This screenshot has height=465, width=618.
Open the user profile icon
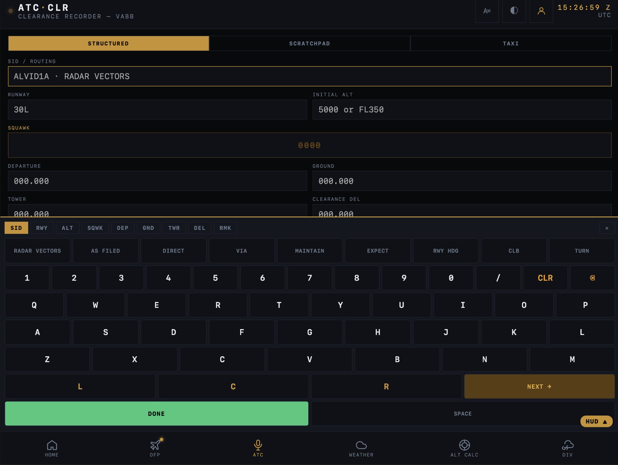coord(541,11)
